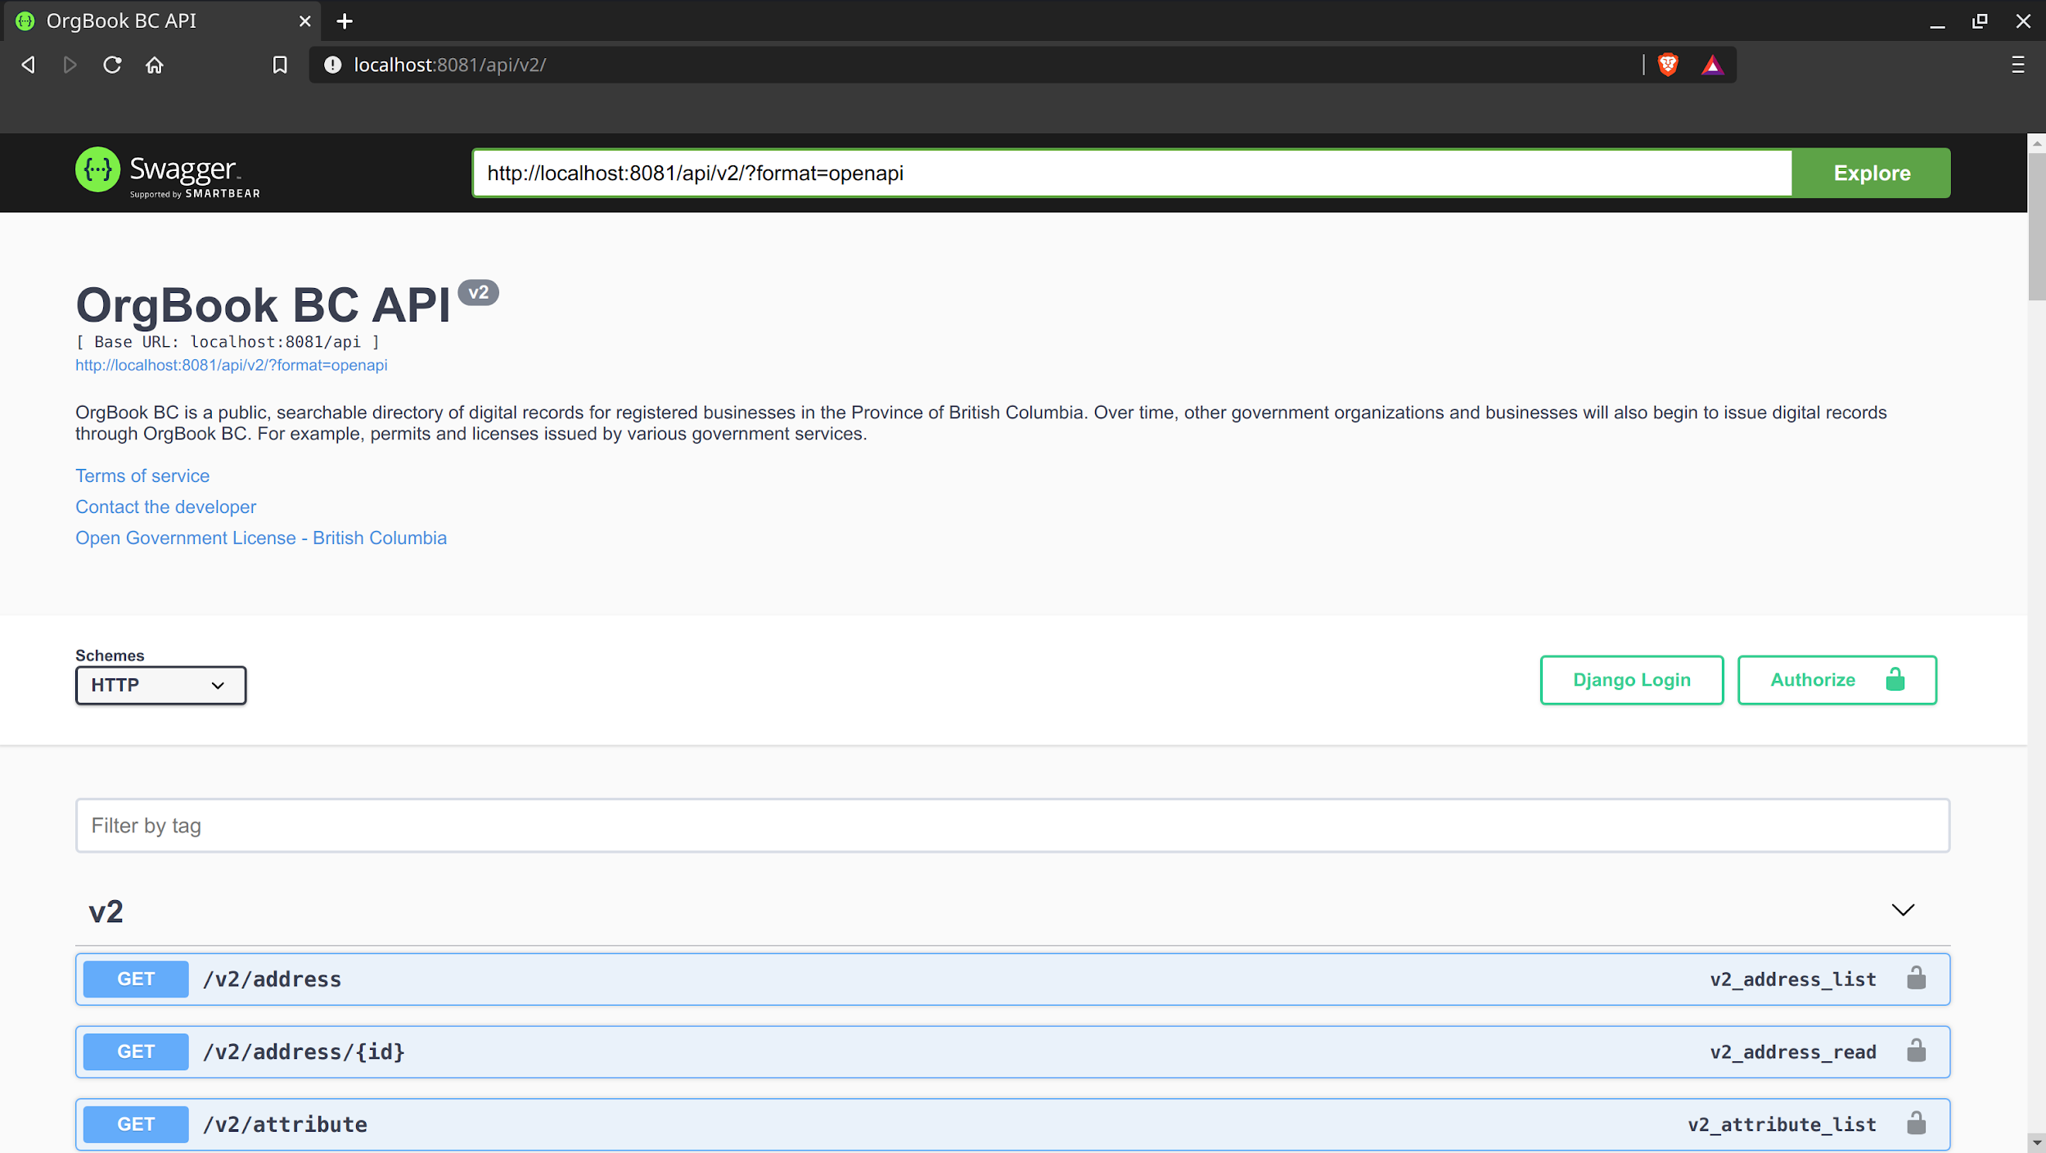Click the site info icon in address bar
Viewport: 2046px width, 1153px height.
[x=332, y=65]
